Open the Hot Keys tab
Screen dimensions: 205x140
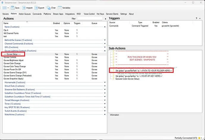click(100, 14)
